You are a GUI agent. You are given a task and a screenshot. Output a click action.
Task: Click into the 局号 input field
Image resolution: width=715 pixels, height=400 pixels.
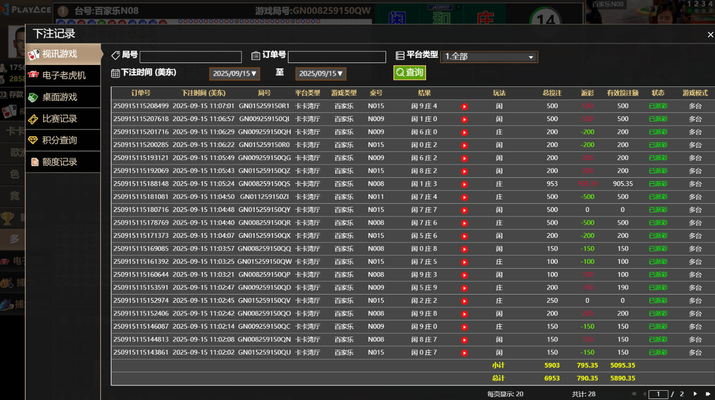pos(190,57)
